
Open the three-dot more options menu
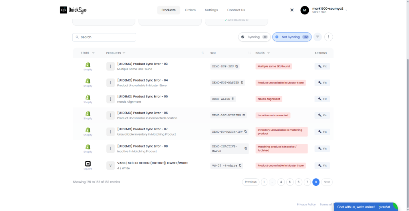[329, 37]
